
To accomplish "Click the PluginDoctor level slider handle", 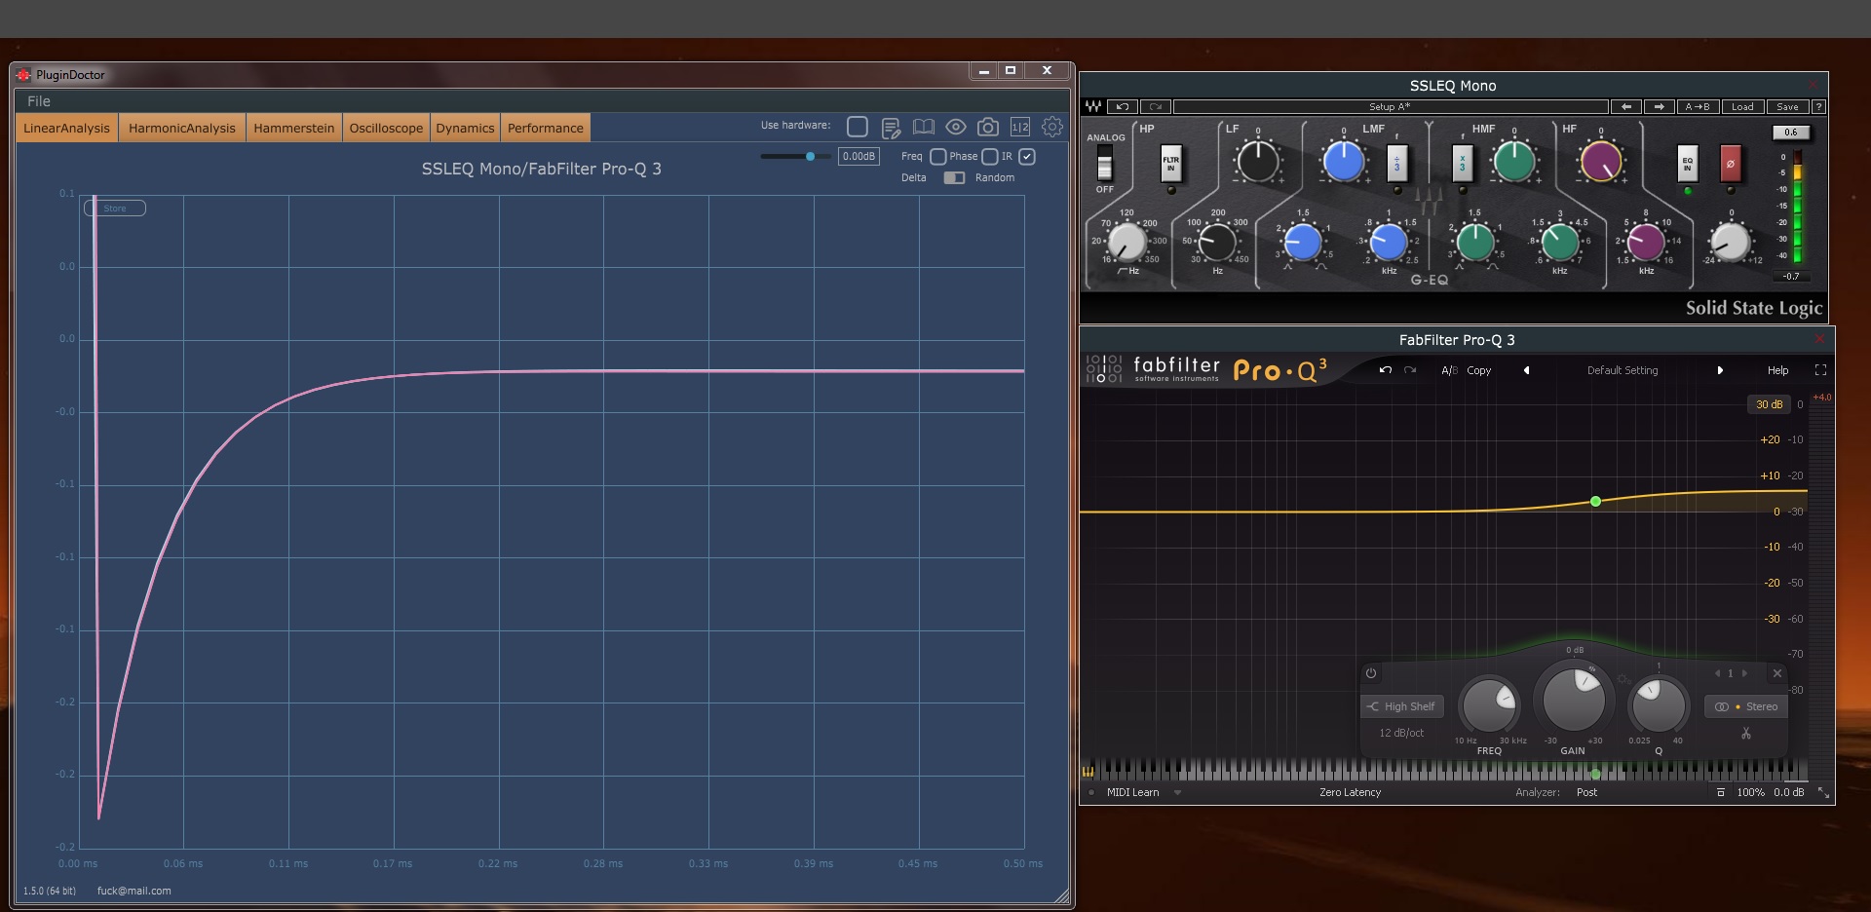I will point(810,156).
